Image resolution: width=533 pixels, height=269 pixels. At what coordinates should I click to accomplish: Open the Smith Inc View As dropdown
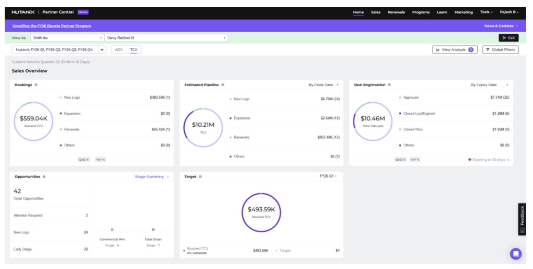pos(67,38)
